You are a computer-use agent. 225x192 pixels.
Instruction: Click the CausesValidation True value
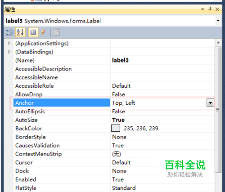118,145
